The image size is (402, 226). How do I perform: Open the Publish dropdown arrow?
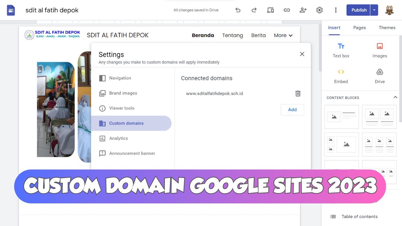coord(374,10)
